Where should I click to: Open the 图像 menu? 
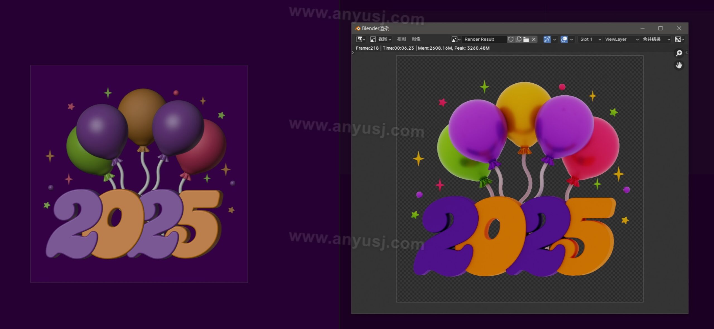point(416,39)
